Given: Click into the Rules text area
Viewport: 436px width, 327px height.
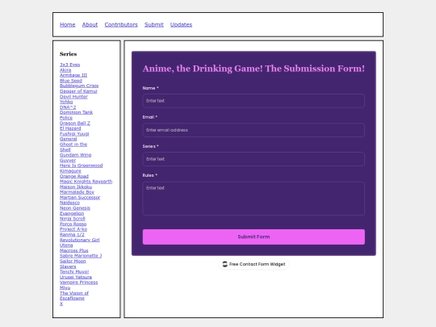Looking at the screenshot, I should click(254, 199).
